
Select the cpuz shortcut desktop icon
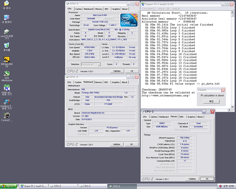pyautogui.click(x=7, y=34)
